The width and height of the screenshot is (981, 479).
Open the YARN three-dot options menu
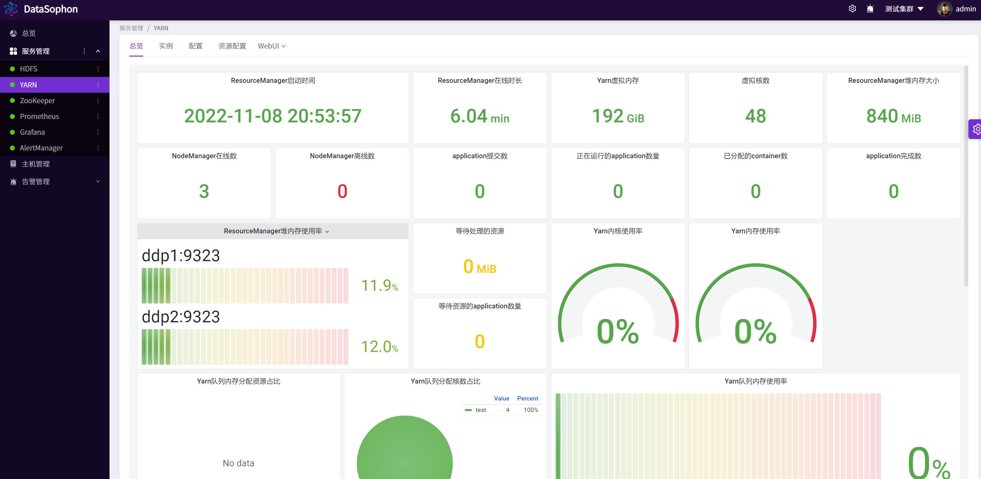[x=98, y=85]
